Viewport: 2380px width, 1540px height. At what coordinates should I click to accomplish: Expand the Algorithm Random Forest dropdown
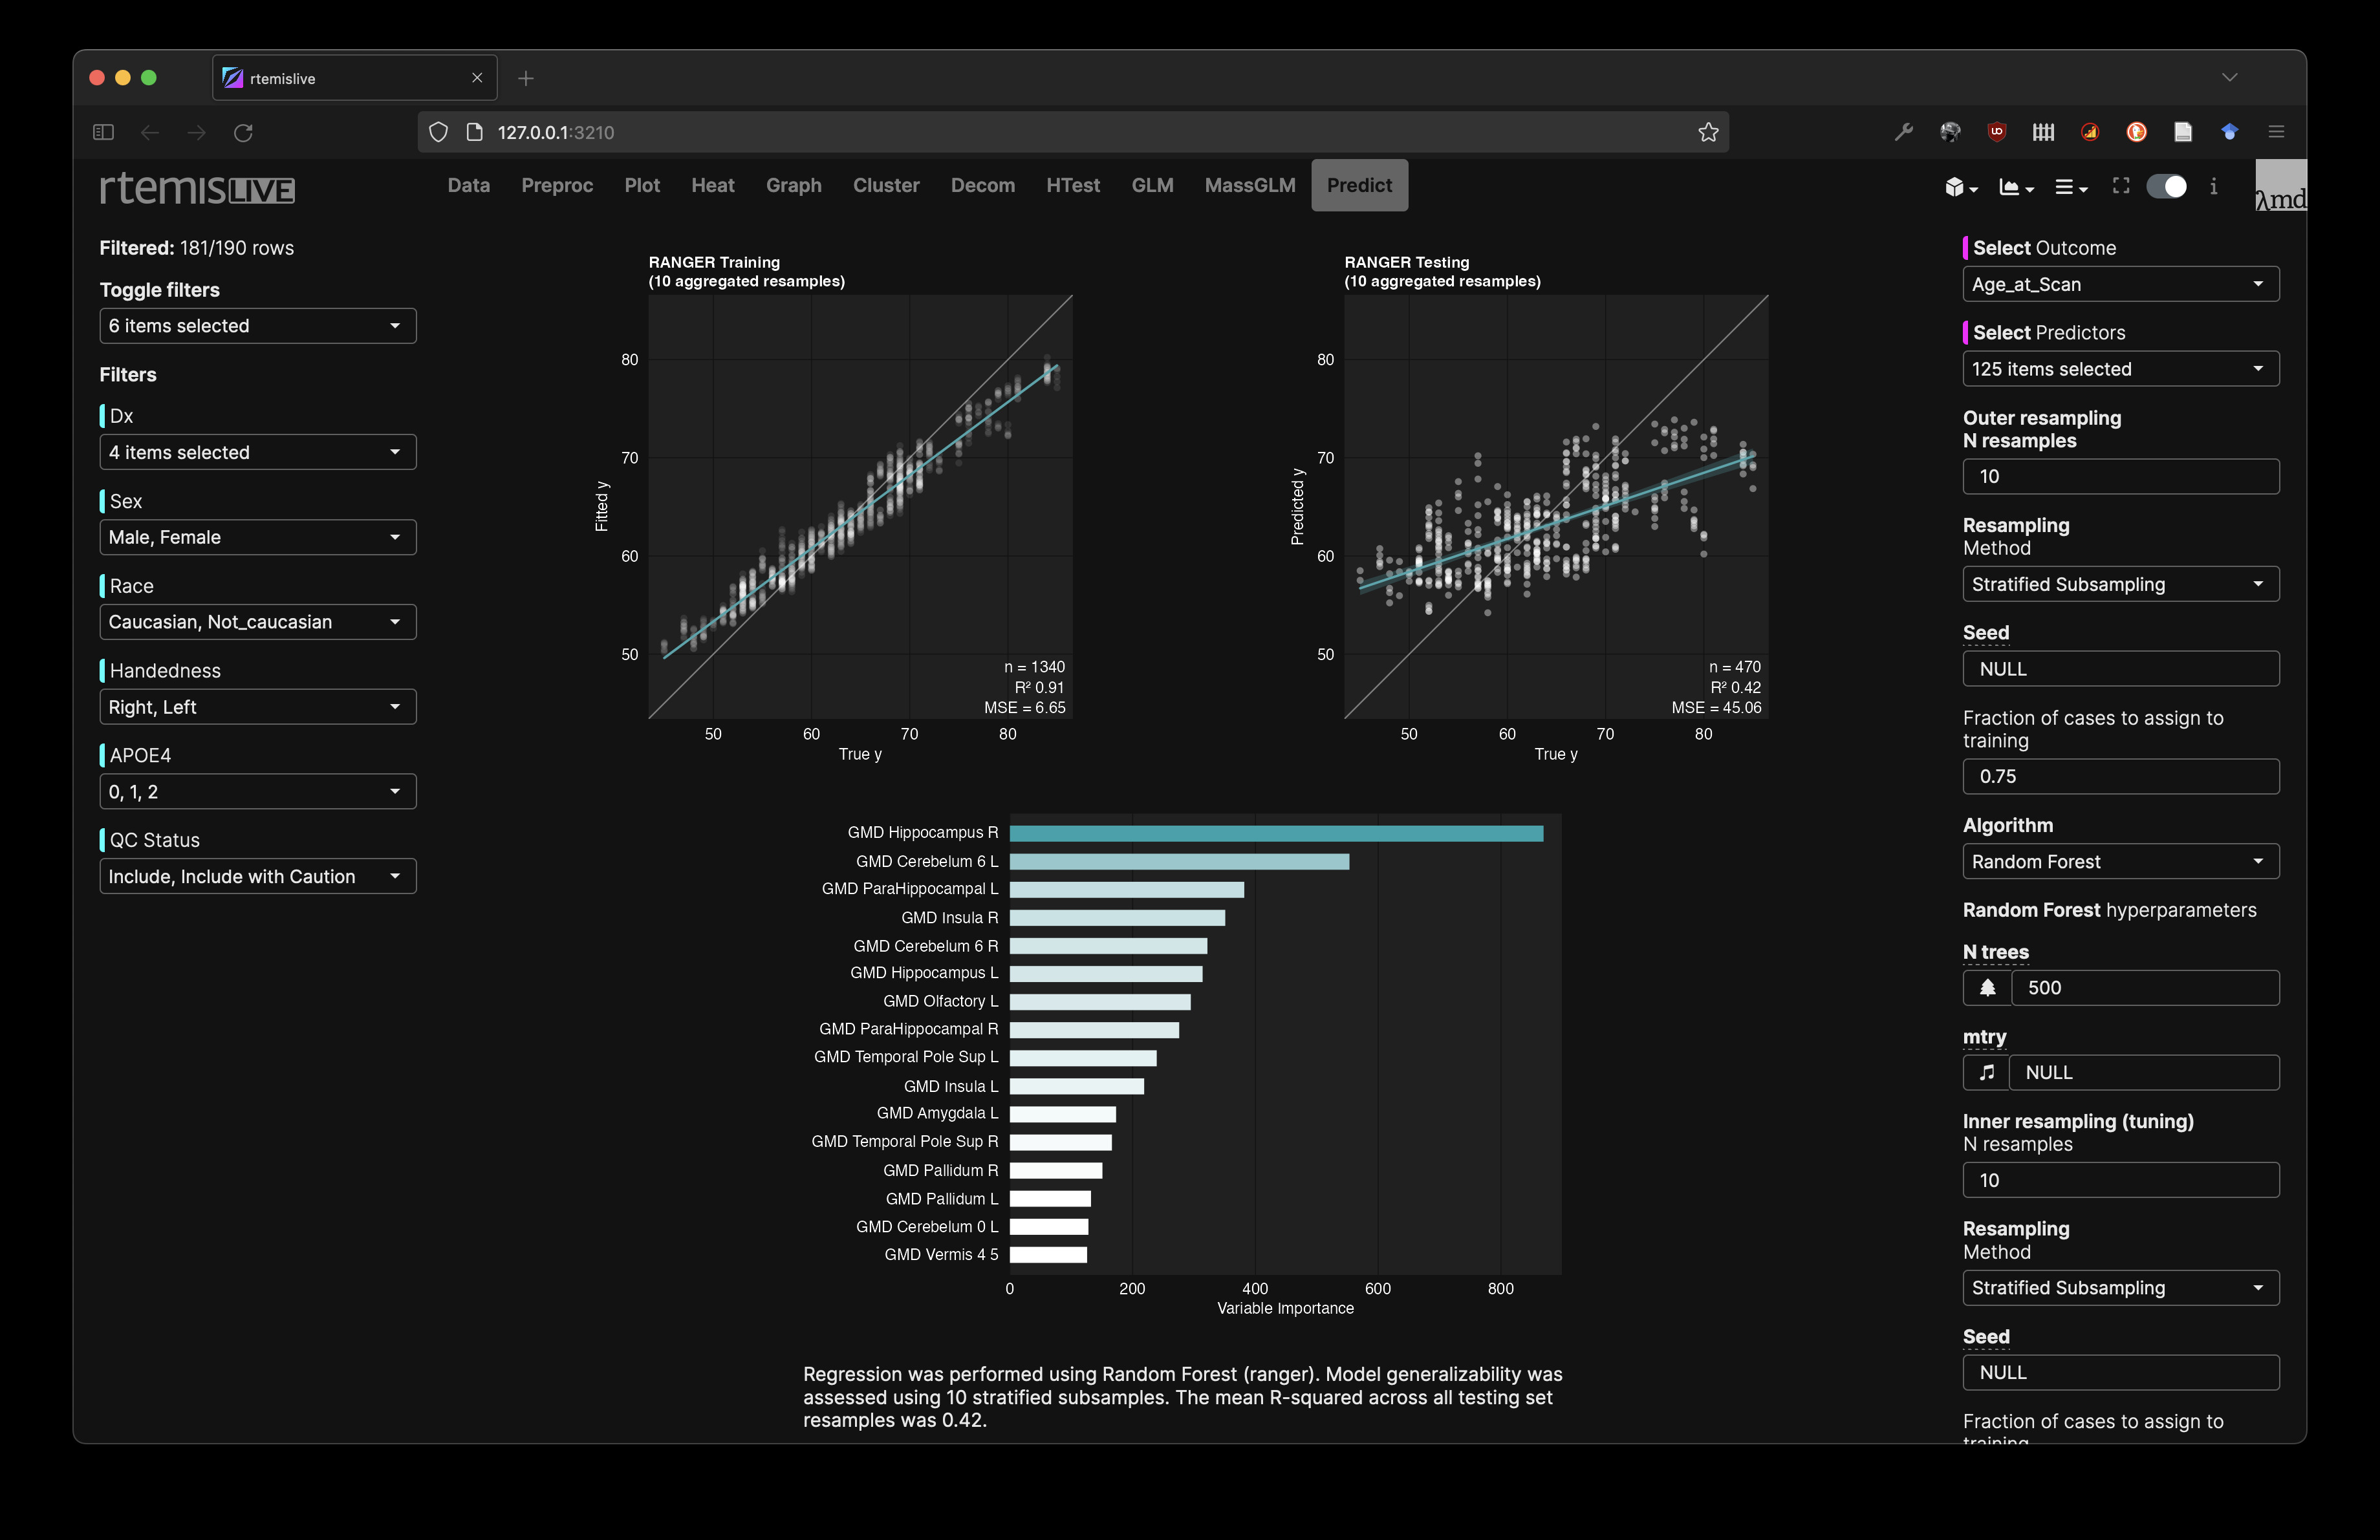(x=2120, y=861)
